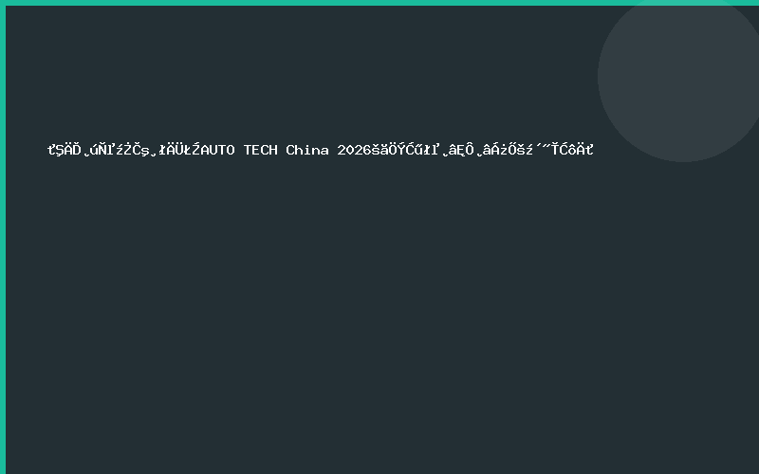Select the last character of the title line
The height and width of the screenshot is (474, 759).
pos(589,150)
